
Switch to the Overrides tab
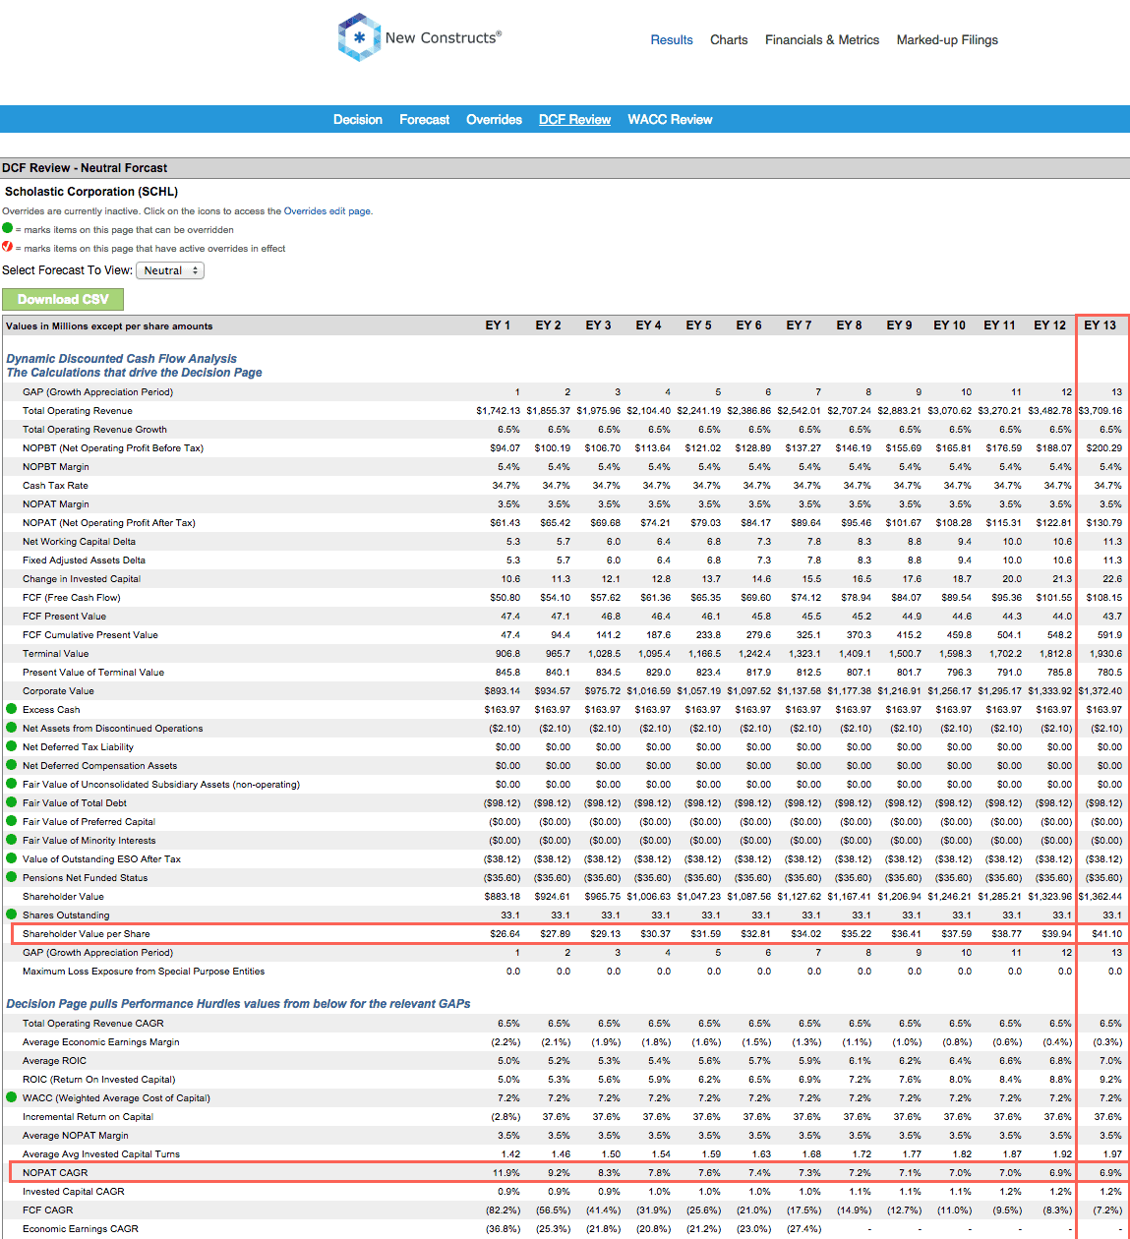tap(494, 119)
